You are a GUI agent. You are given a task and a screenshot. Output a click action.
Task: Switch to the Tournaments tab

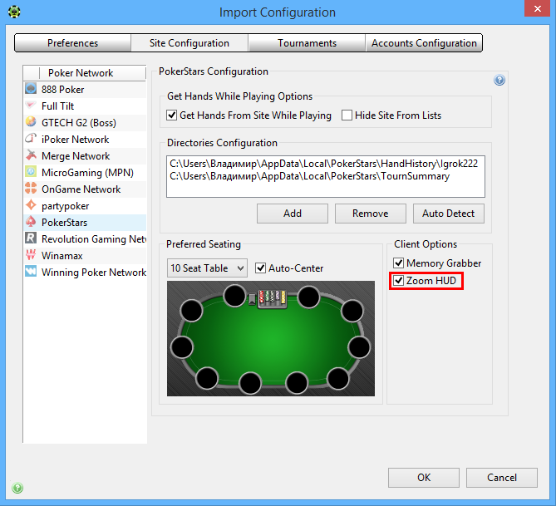307,43
